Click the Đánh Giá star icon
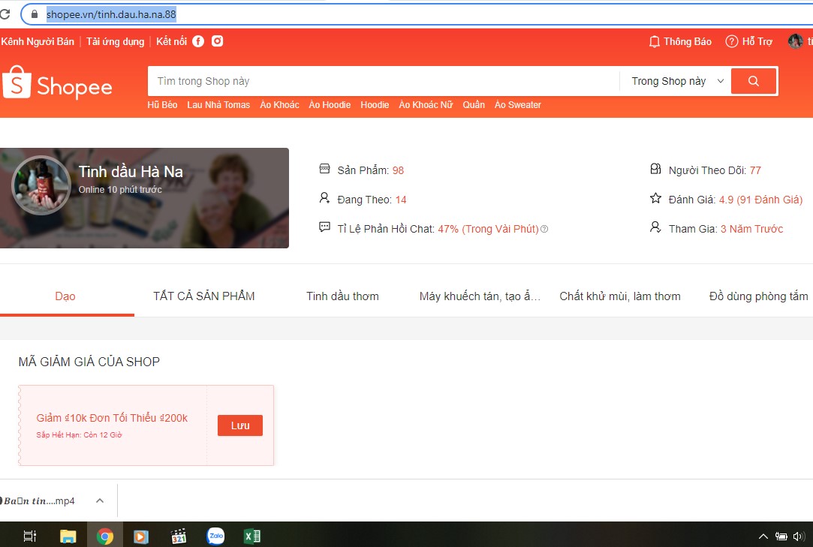 655,198
